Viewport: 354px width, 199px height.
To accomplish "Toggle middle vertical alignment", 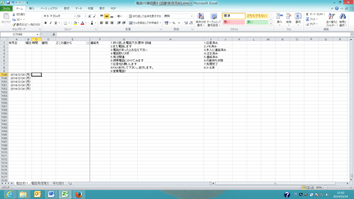I will [107, 16].
